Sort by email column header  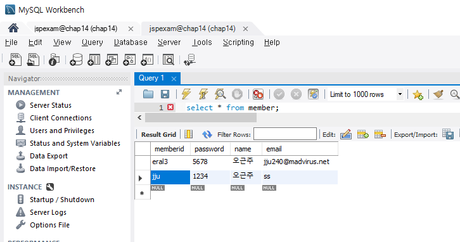(x=300, y=149)
